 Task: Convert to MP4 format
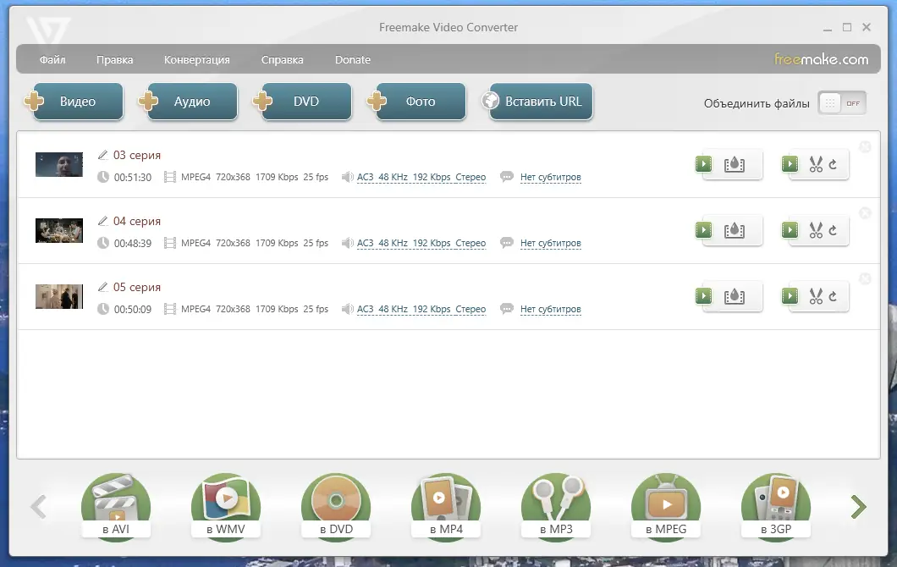(446, 506)
